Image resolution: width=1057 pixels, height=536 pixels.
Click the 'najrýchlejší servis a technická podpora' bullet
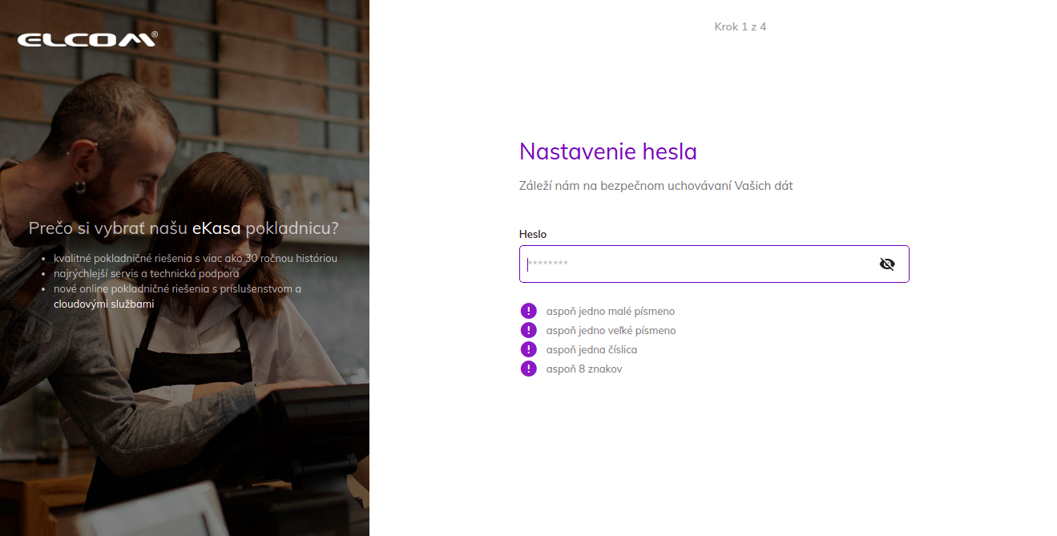point(147,273)
